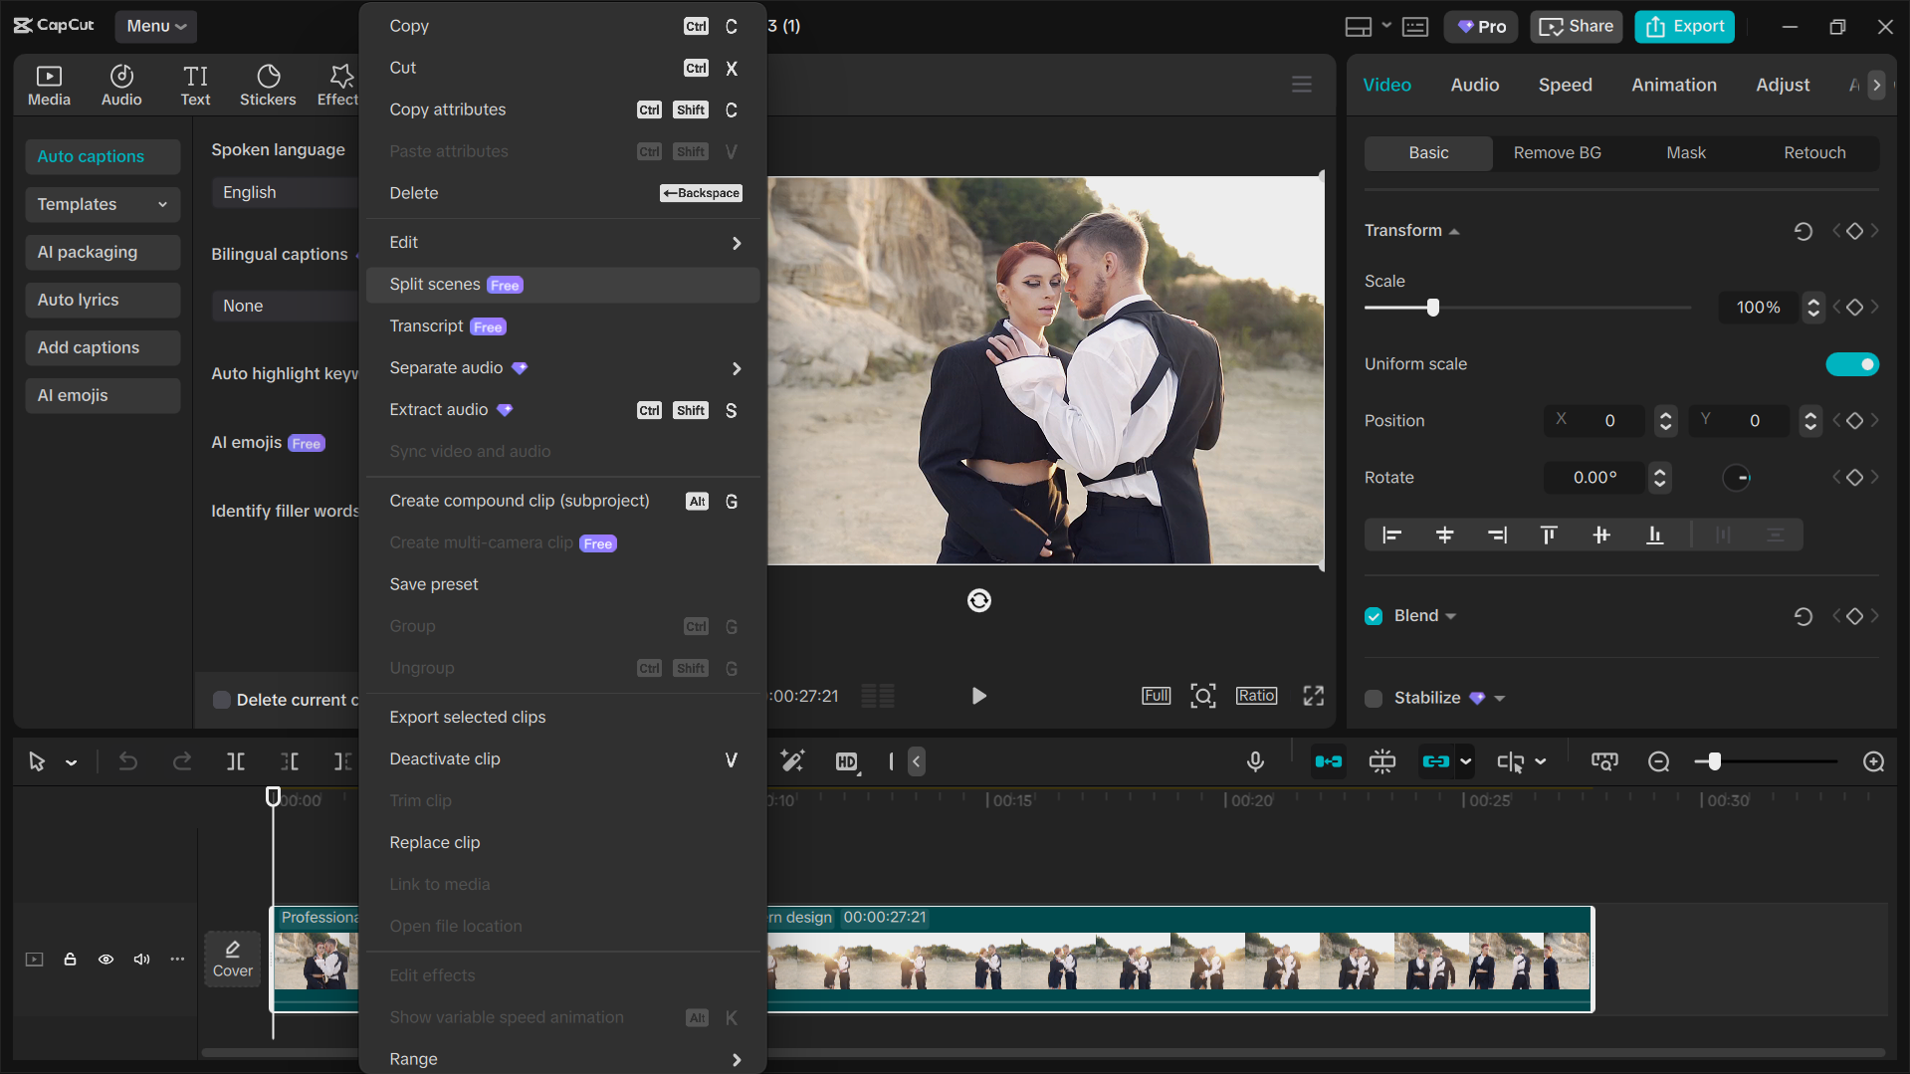Open the Media panel

tap(49, 85)
